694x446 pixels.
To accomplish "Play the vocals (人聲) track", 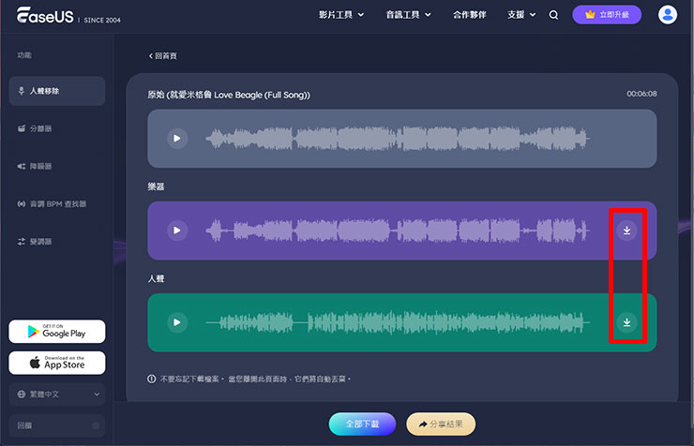I will coord(176,322).
